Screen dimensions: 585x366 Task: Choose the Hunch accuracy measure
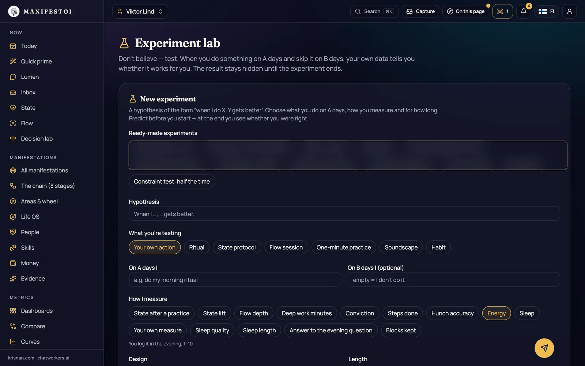tap(453, 313)
